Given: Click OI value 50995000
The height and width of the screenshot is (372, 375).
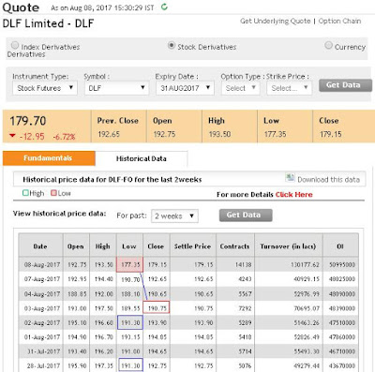Looking at the screenshot, I should click(342, 264).
